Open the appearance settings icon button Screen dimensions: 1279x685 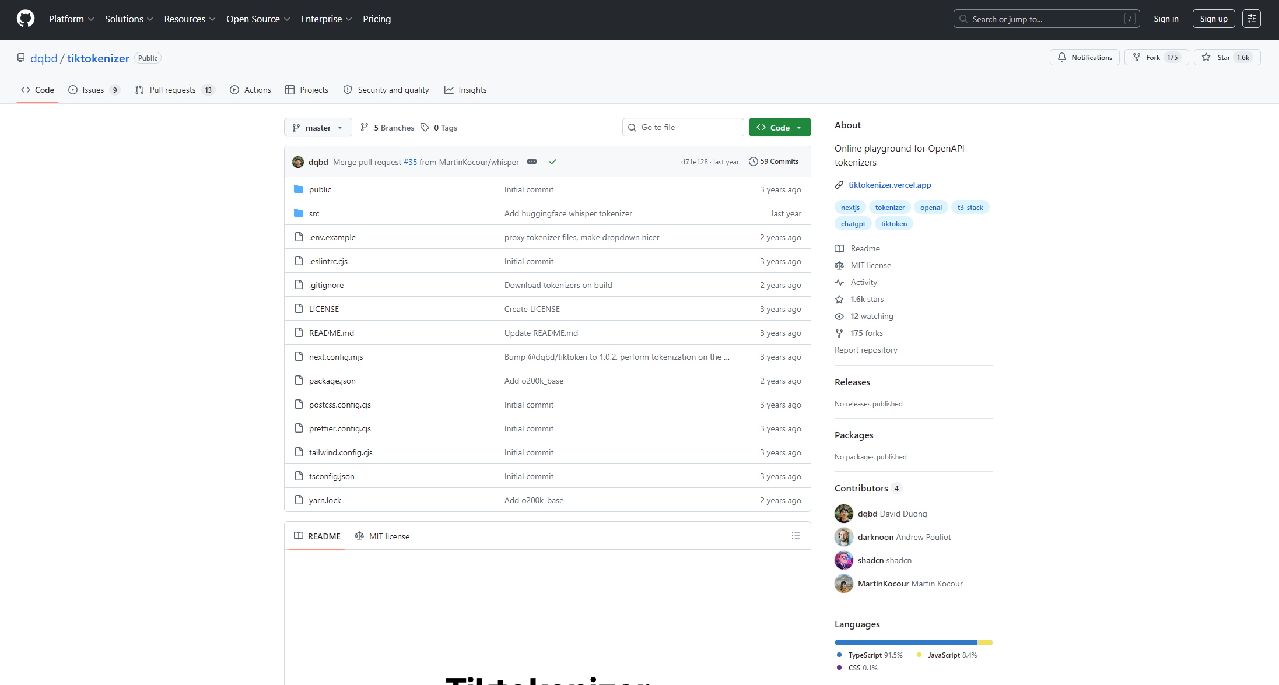point(1252,19)
